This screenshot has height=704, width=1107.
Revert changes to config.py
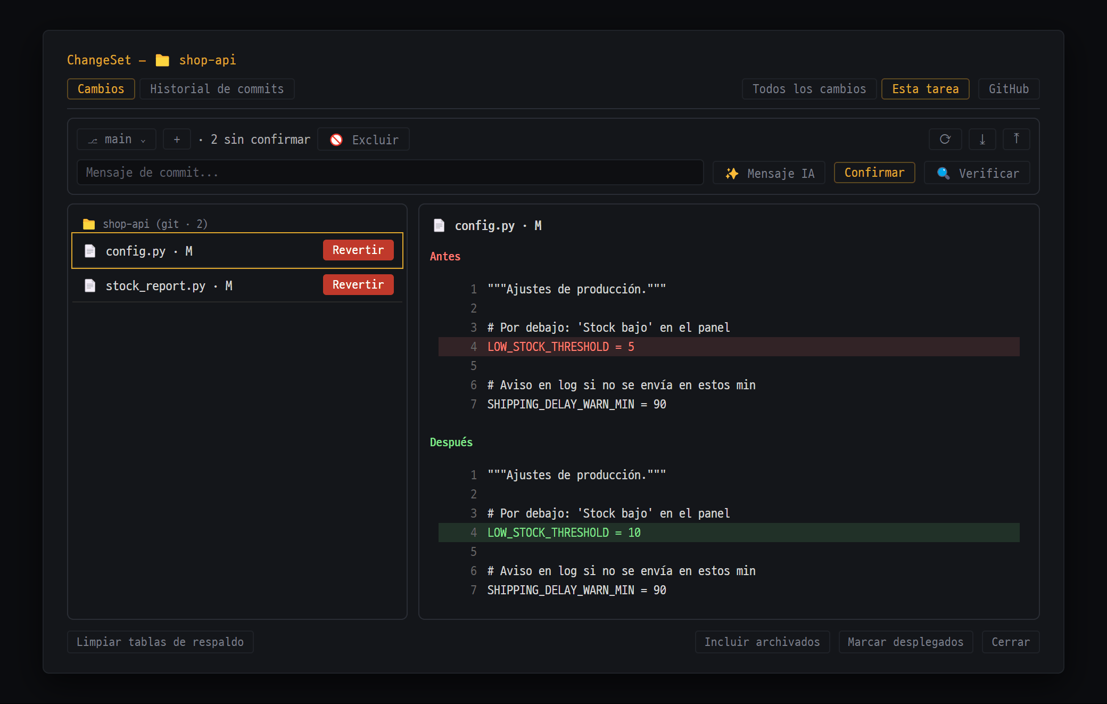point(358,250)
